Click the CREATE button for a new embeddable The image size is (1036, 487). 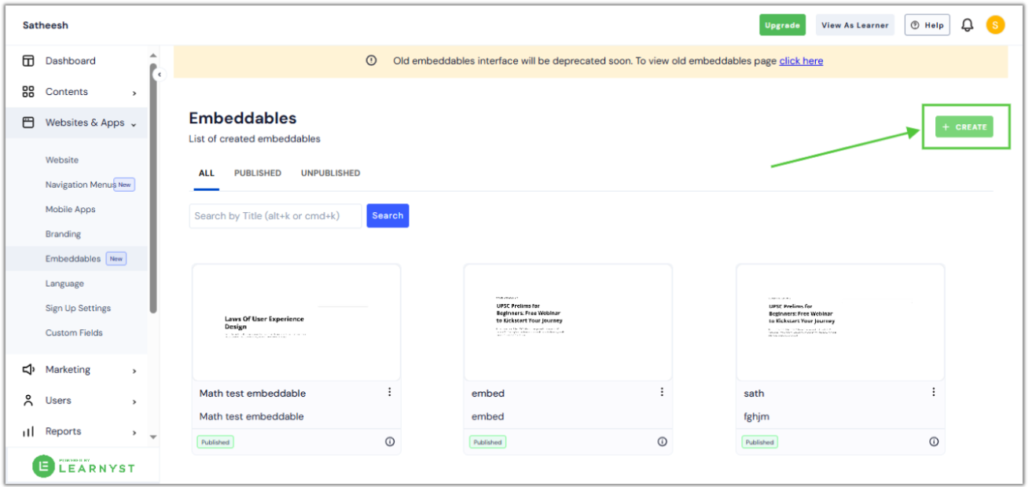click(x=964, y=126)
